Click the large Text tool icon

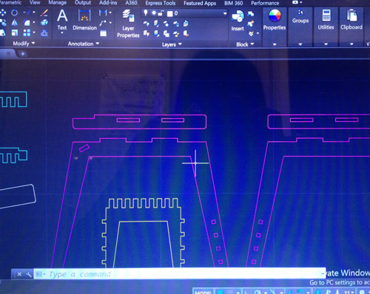62,16
